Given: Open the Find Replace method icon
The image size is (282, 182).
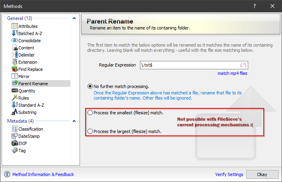Looking at the screenshot, I should (x=15, y=69).
